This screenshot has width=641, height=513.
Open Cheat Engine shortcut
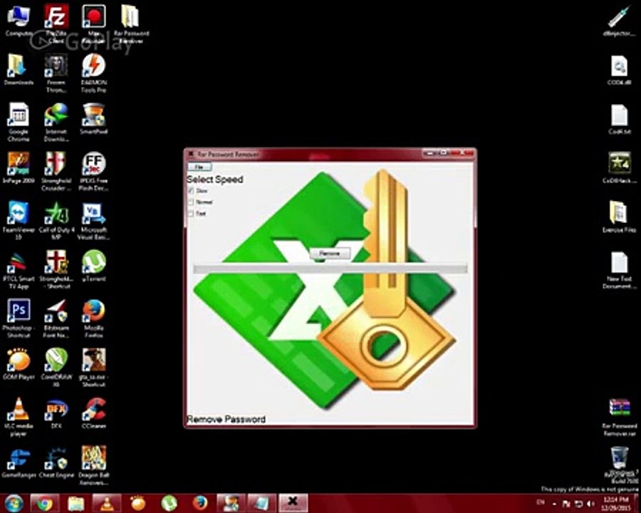(56, 463)
